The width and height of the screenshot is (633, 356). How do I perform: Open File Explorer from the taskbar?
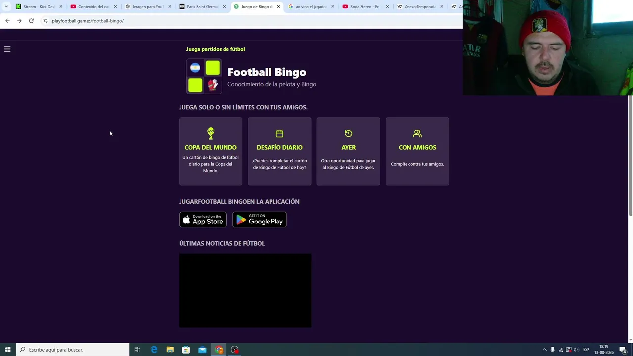(170, 350)
